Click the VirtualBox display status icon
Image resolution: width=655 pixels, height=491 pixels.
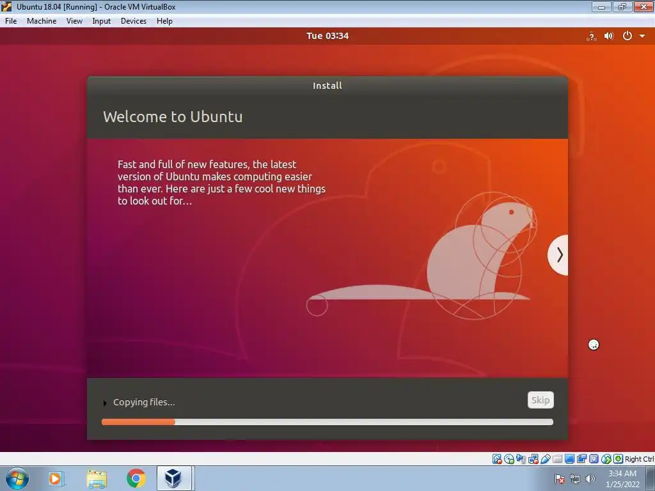(569, 459)
